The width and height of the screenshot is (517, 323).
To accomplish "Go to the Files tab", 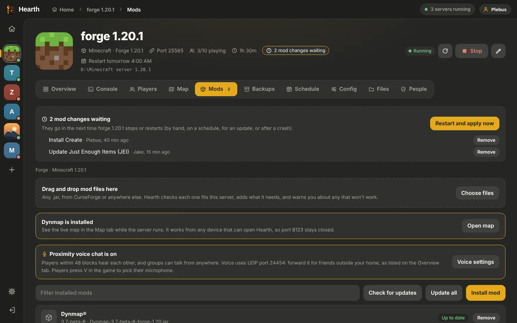I will pos(379,89).
